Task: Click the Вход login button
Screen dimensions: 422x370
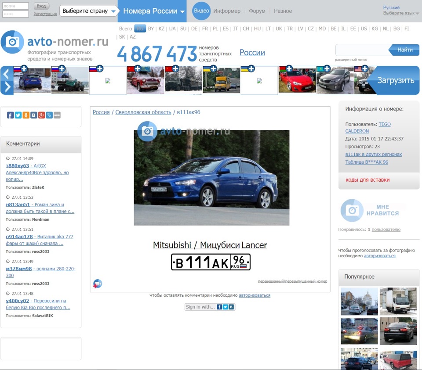Action: [x=41, y=6]
